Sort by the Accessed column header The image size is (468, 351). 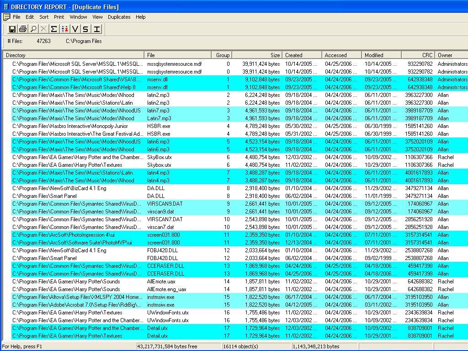point(341,55)
